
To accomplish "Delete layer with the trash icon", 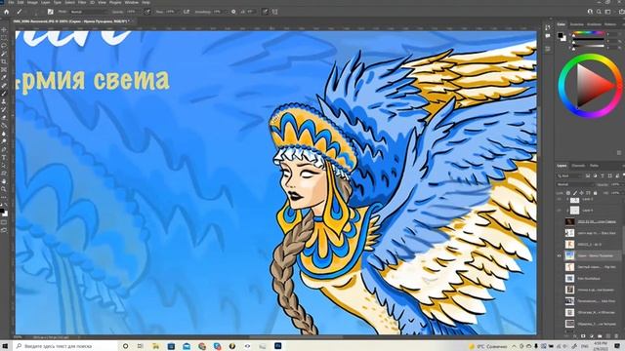I will (x=616, y=336).
